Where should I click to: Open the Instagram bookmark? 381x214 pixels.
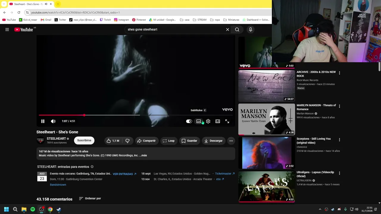click(x=121, y=20)
